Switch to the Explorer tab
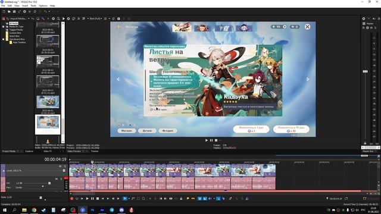 [29, 151]
